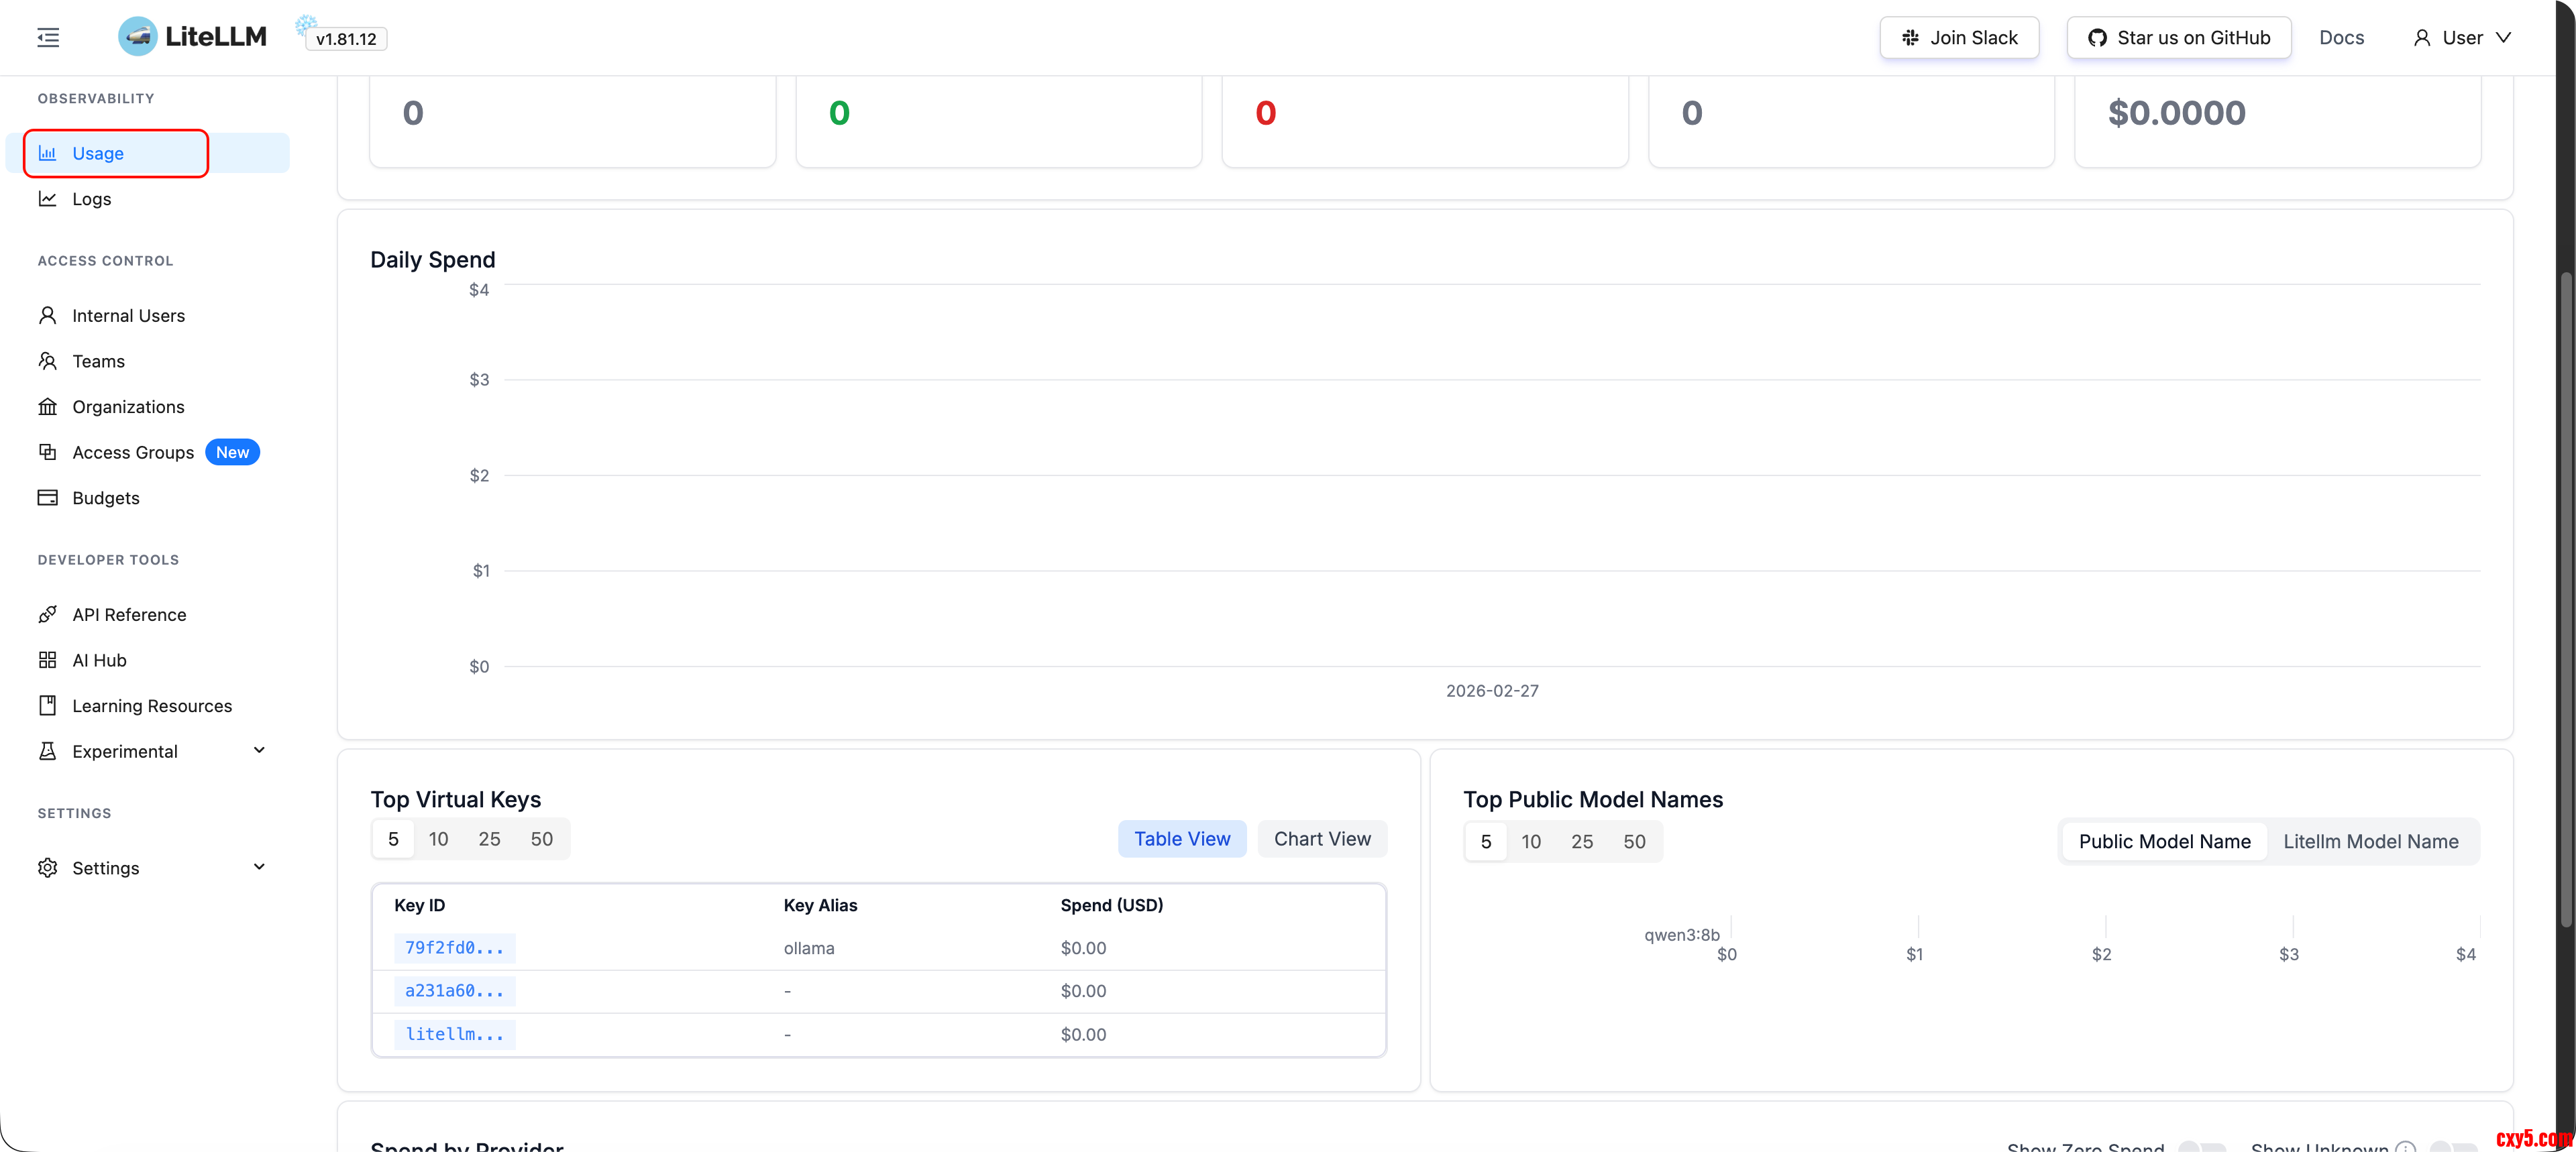Open Learning Resources via the book icon
The height and width of the screenshot is (1152, 2576).
click(x=47, y=706)
